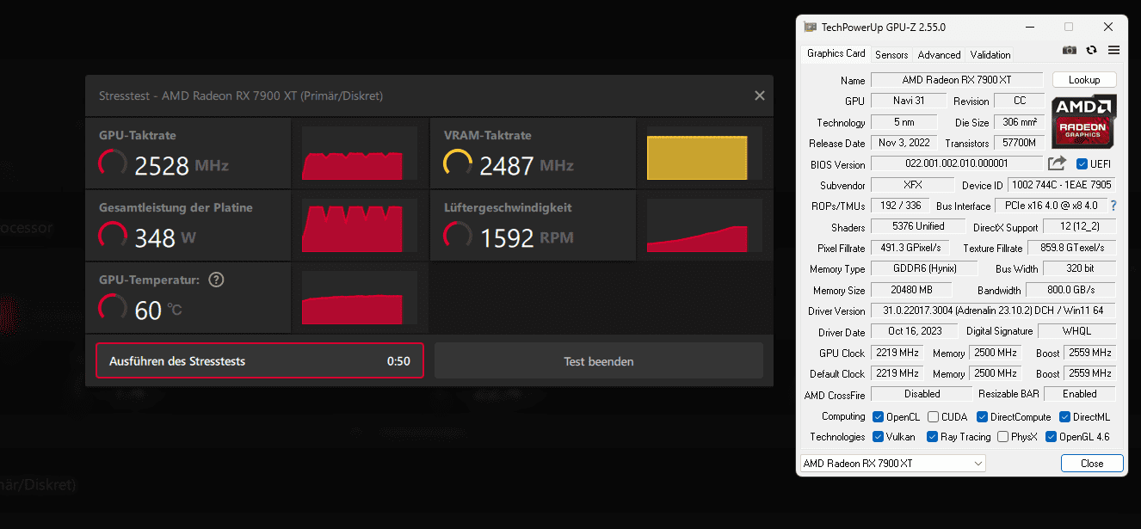
Task: Click the '1592 RPM' fan speed reading
Action: pos(527,237)
